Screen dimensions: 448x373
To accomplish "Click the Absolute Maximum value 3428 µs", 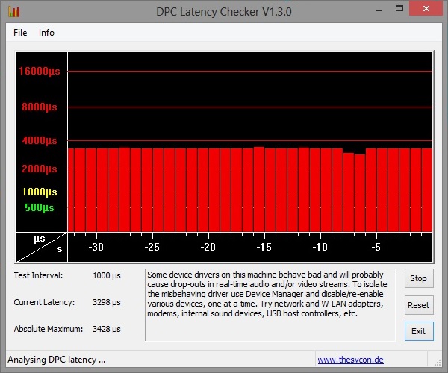I will (x=107, y=329).
